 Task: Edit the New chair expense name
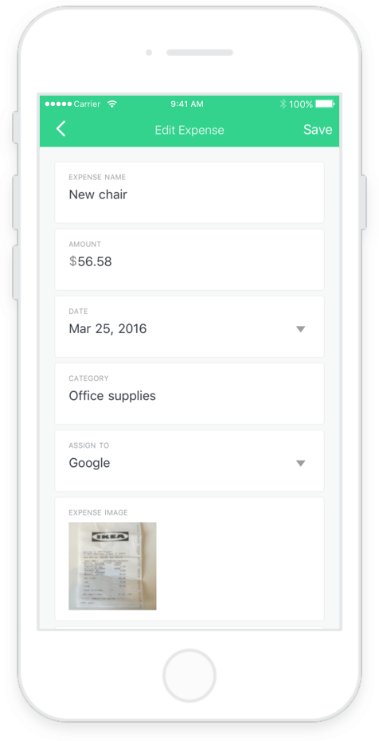[x=189, y=192]
